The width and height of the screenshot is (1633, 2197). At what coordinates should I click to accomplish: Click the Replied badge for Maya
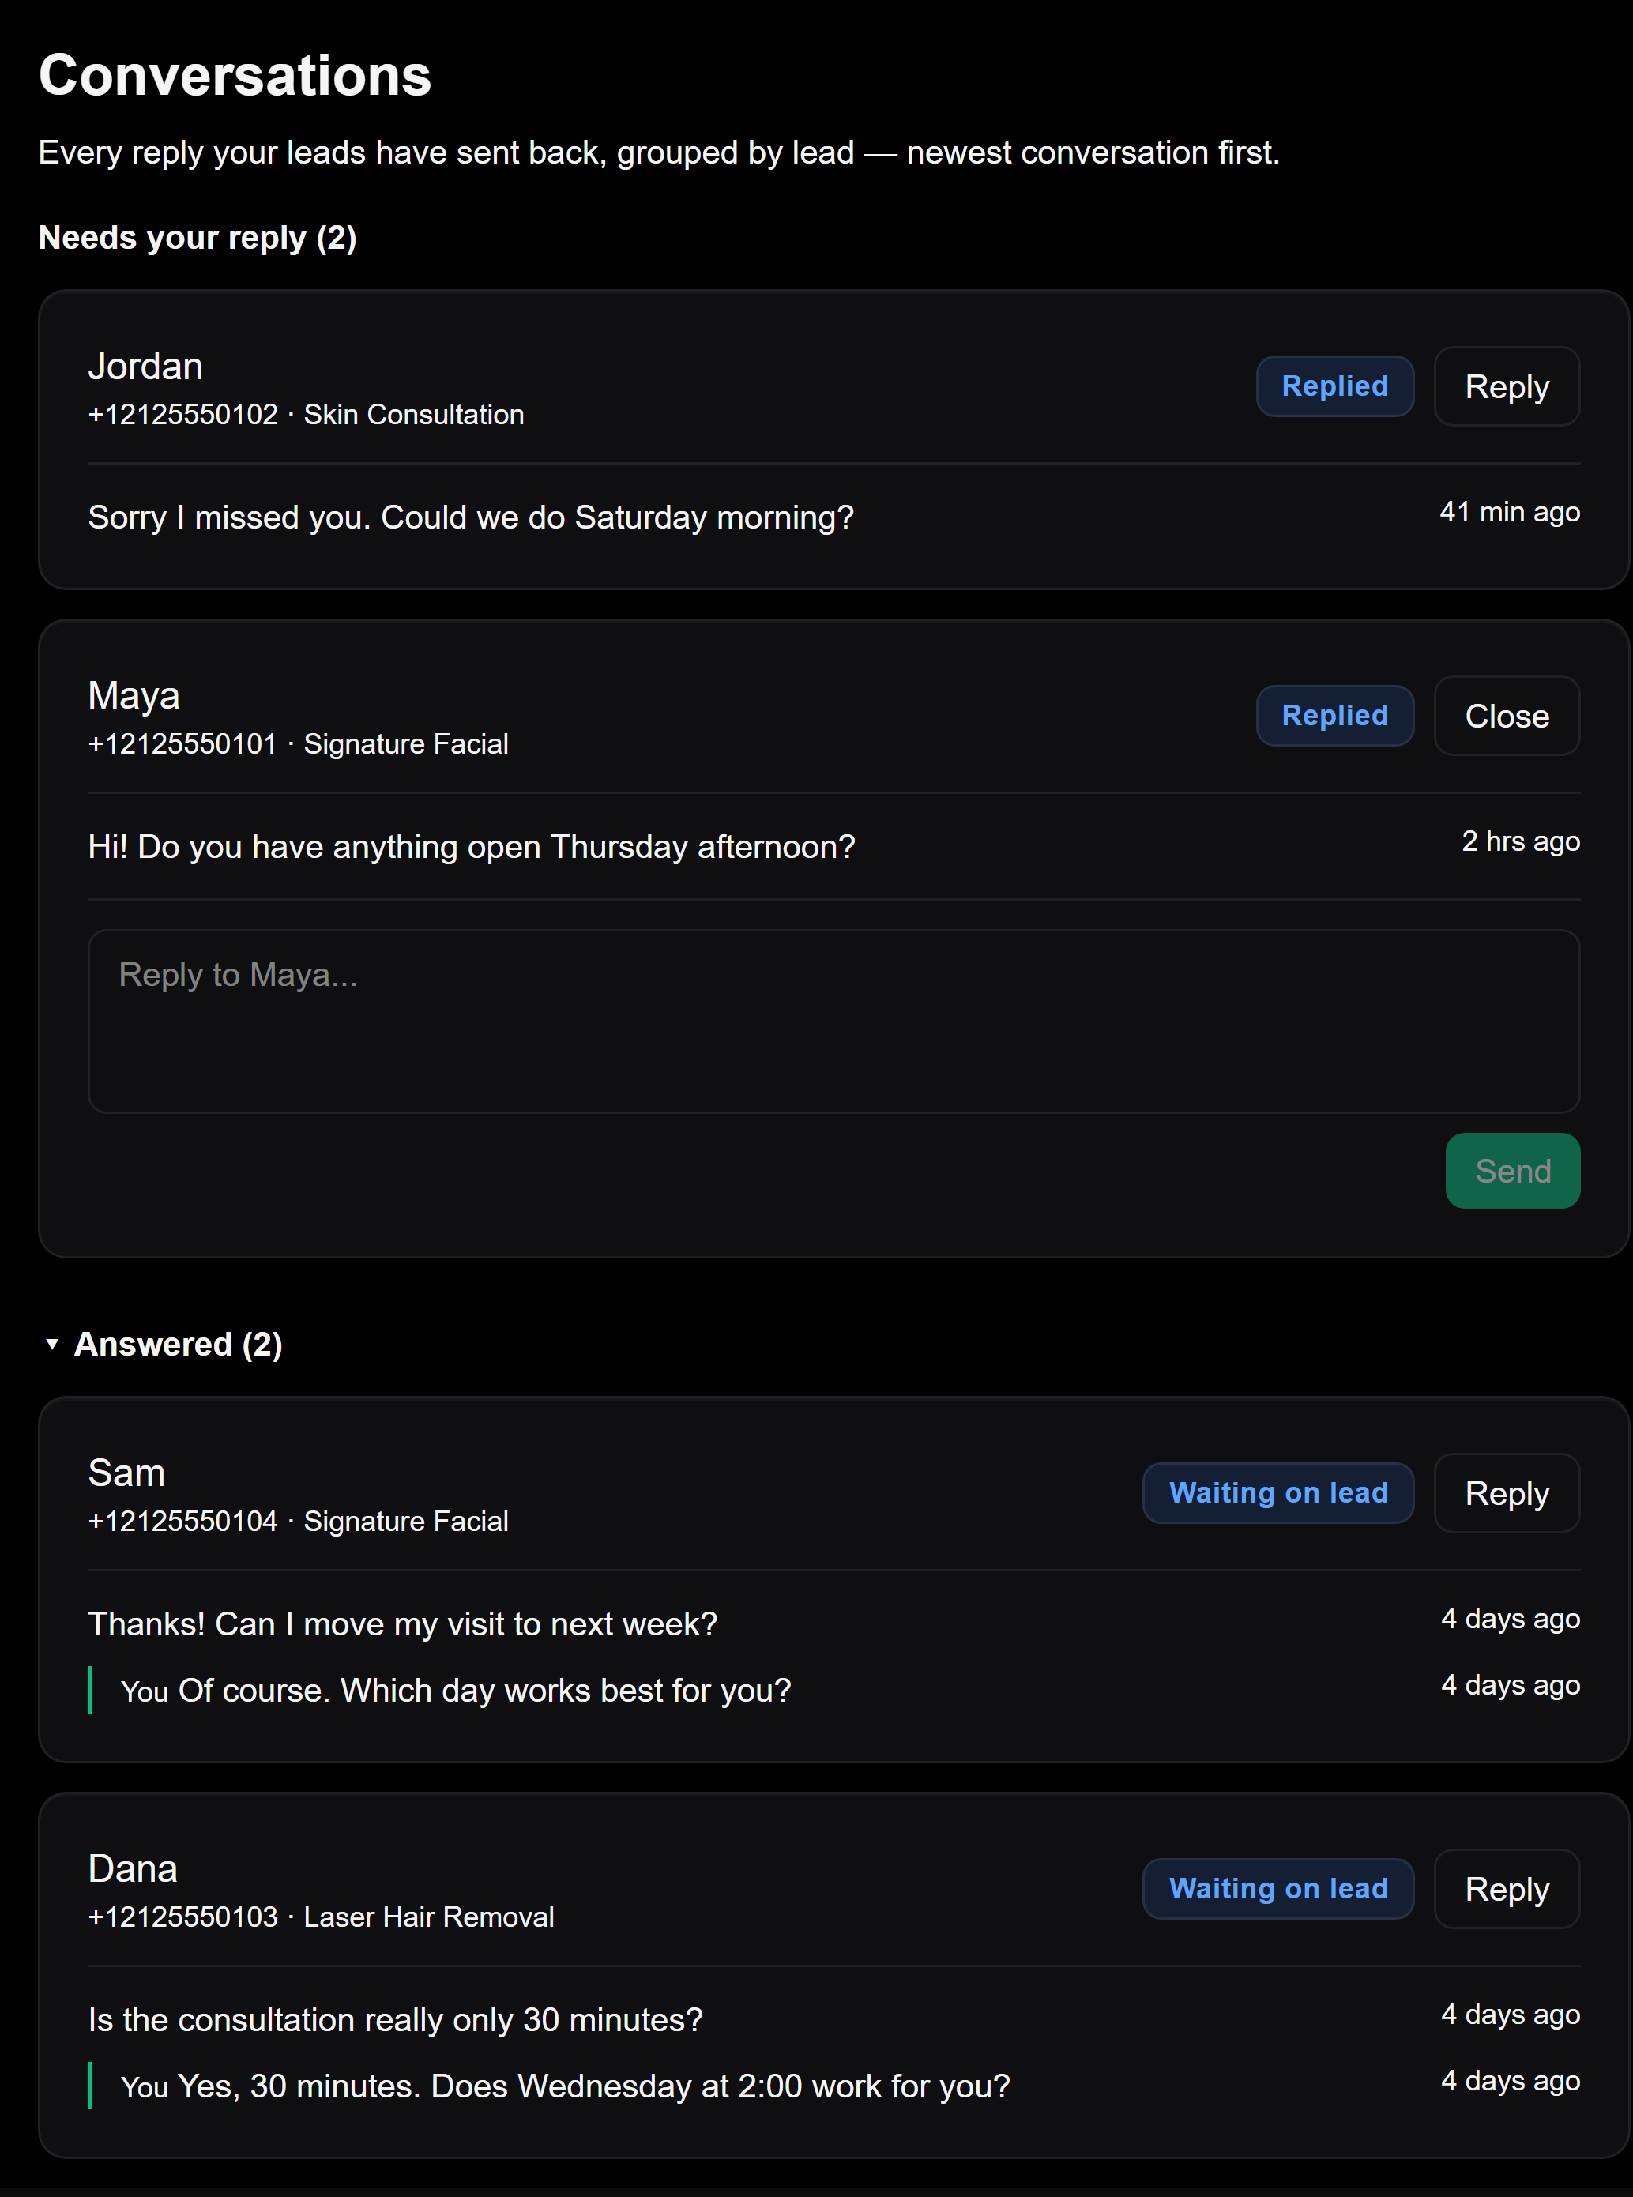coord(1334,716)
